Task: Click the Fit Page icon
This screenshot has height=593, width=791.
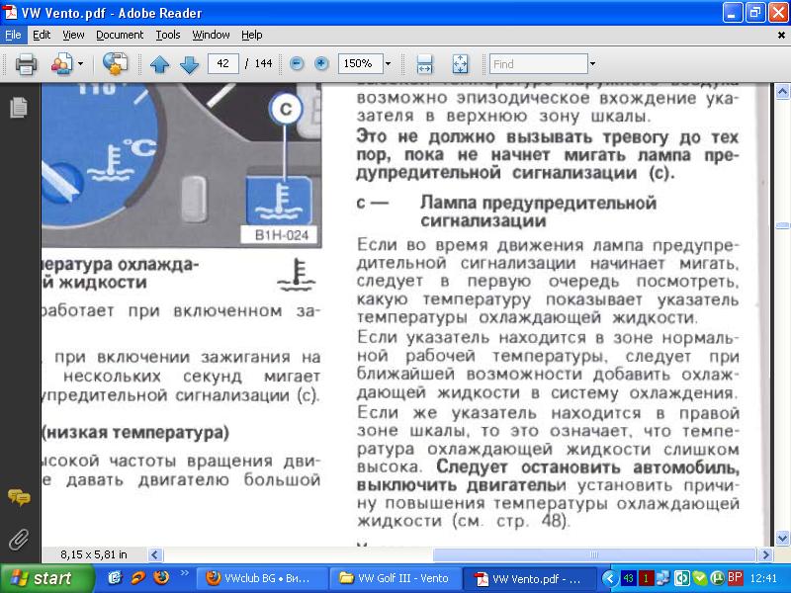Action: (x=460, y=64)
